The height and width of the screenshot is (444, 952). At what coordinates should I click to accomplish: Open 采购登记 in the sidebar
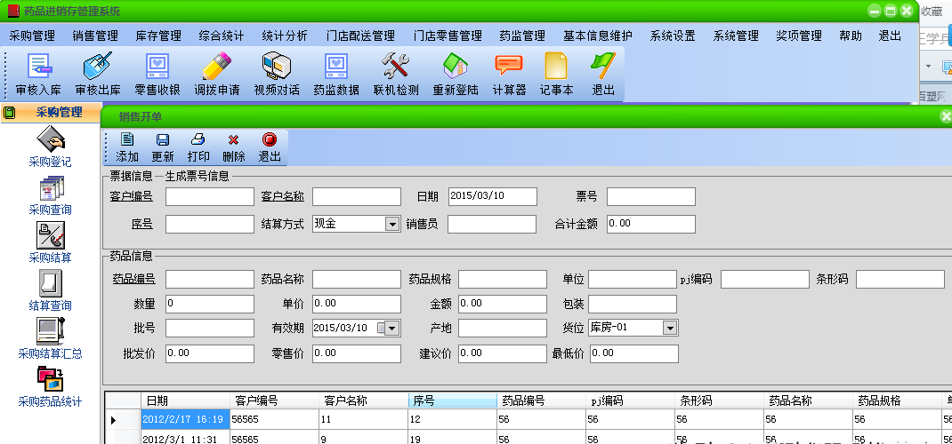50,147
